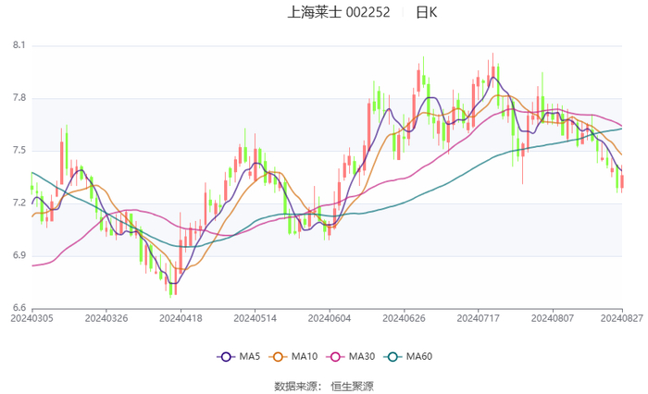Click the 7.8 y-axis label

click(x=19, y=98)
